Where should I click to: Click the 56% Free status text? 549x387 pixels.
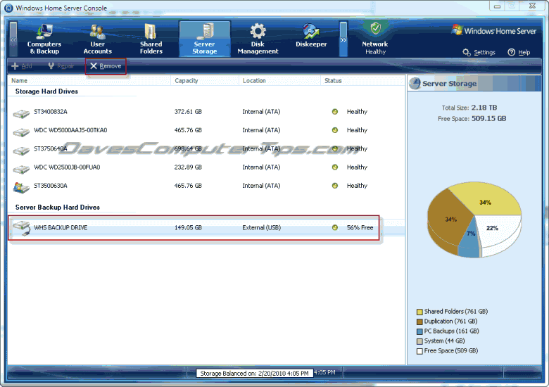360,228
